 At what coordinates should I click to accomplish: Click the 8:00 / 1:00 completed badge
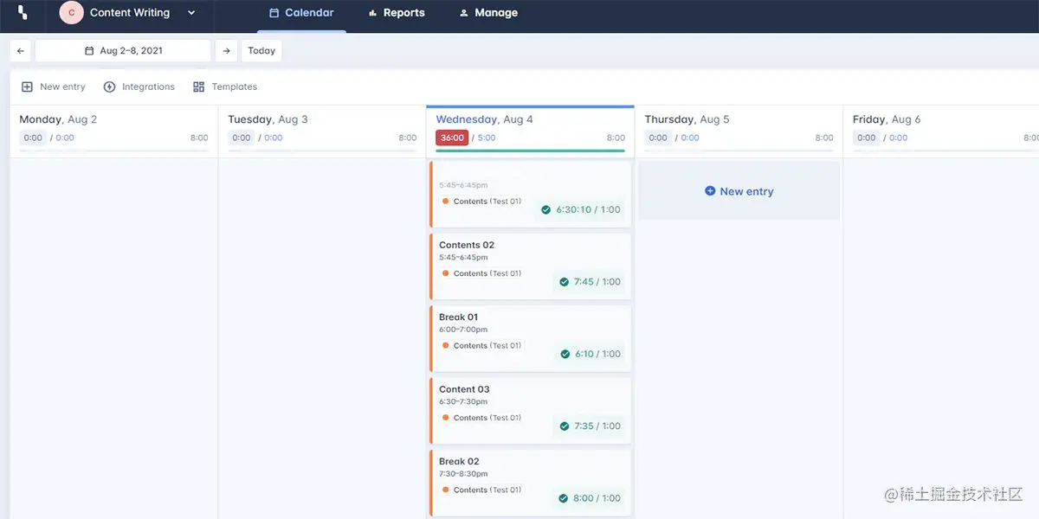(x=590, y=498)
